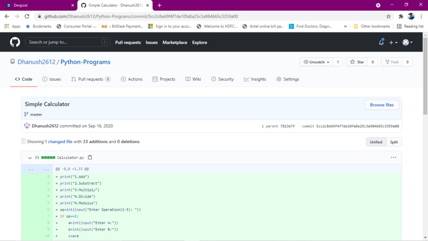Open Python-Programs repository link
Screen dimensions: 428x241
pos(85,62)
